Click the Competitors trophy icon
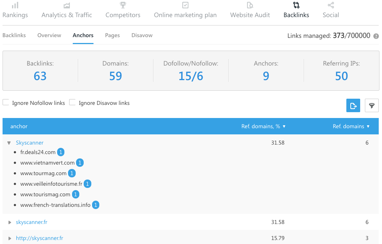Screen dimensions: 382x244 point(123,5)
